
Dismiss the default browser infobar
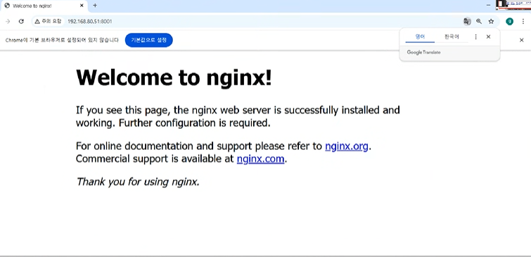(522, 40)
